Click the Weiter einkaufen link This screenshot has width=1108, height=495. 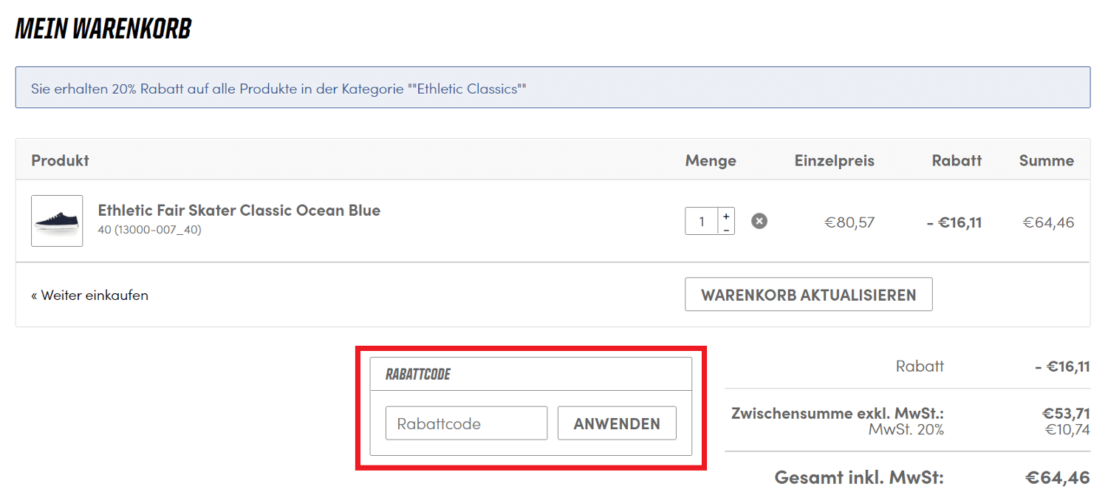pos(89,295)
